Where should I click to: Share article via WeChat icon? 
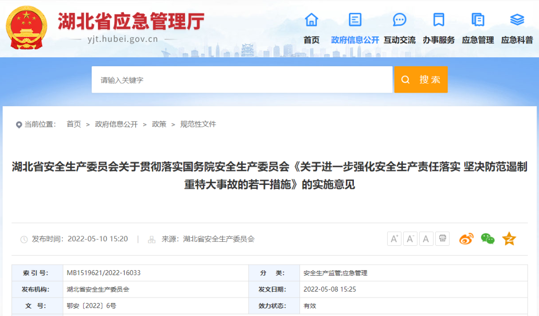pyautogui.click(x=488, y=239)
